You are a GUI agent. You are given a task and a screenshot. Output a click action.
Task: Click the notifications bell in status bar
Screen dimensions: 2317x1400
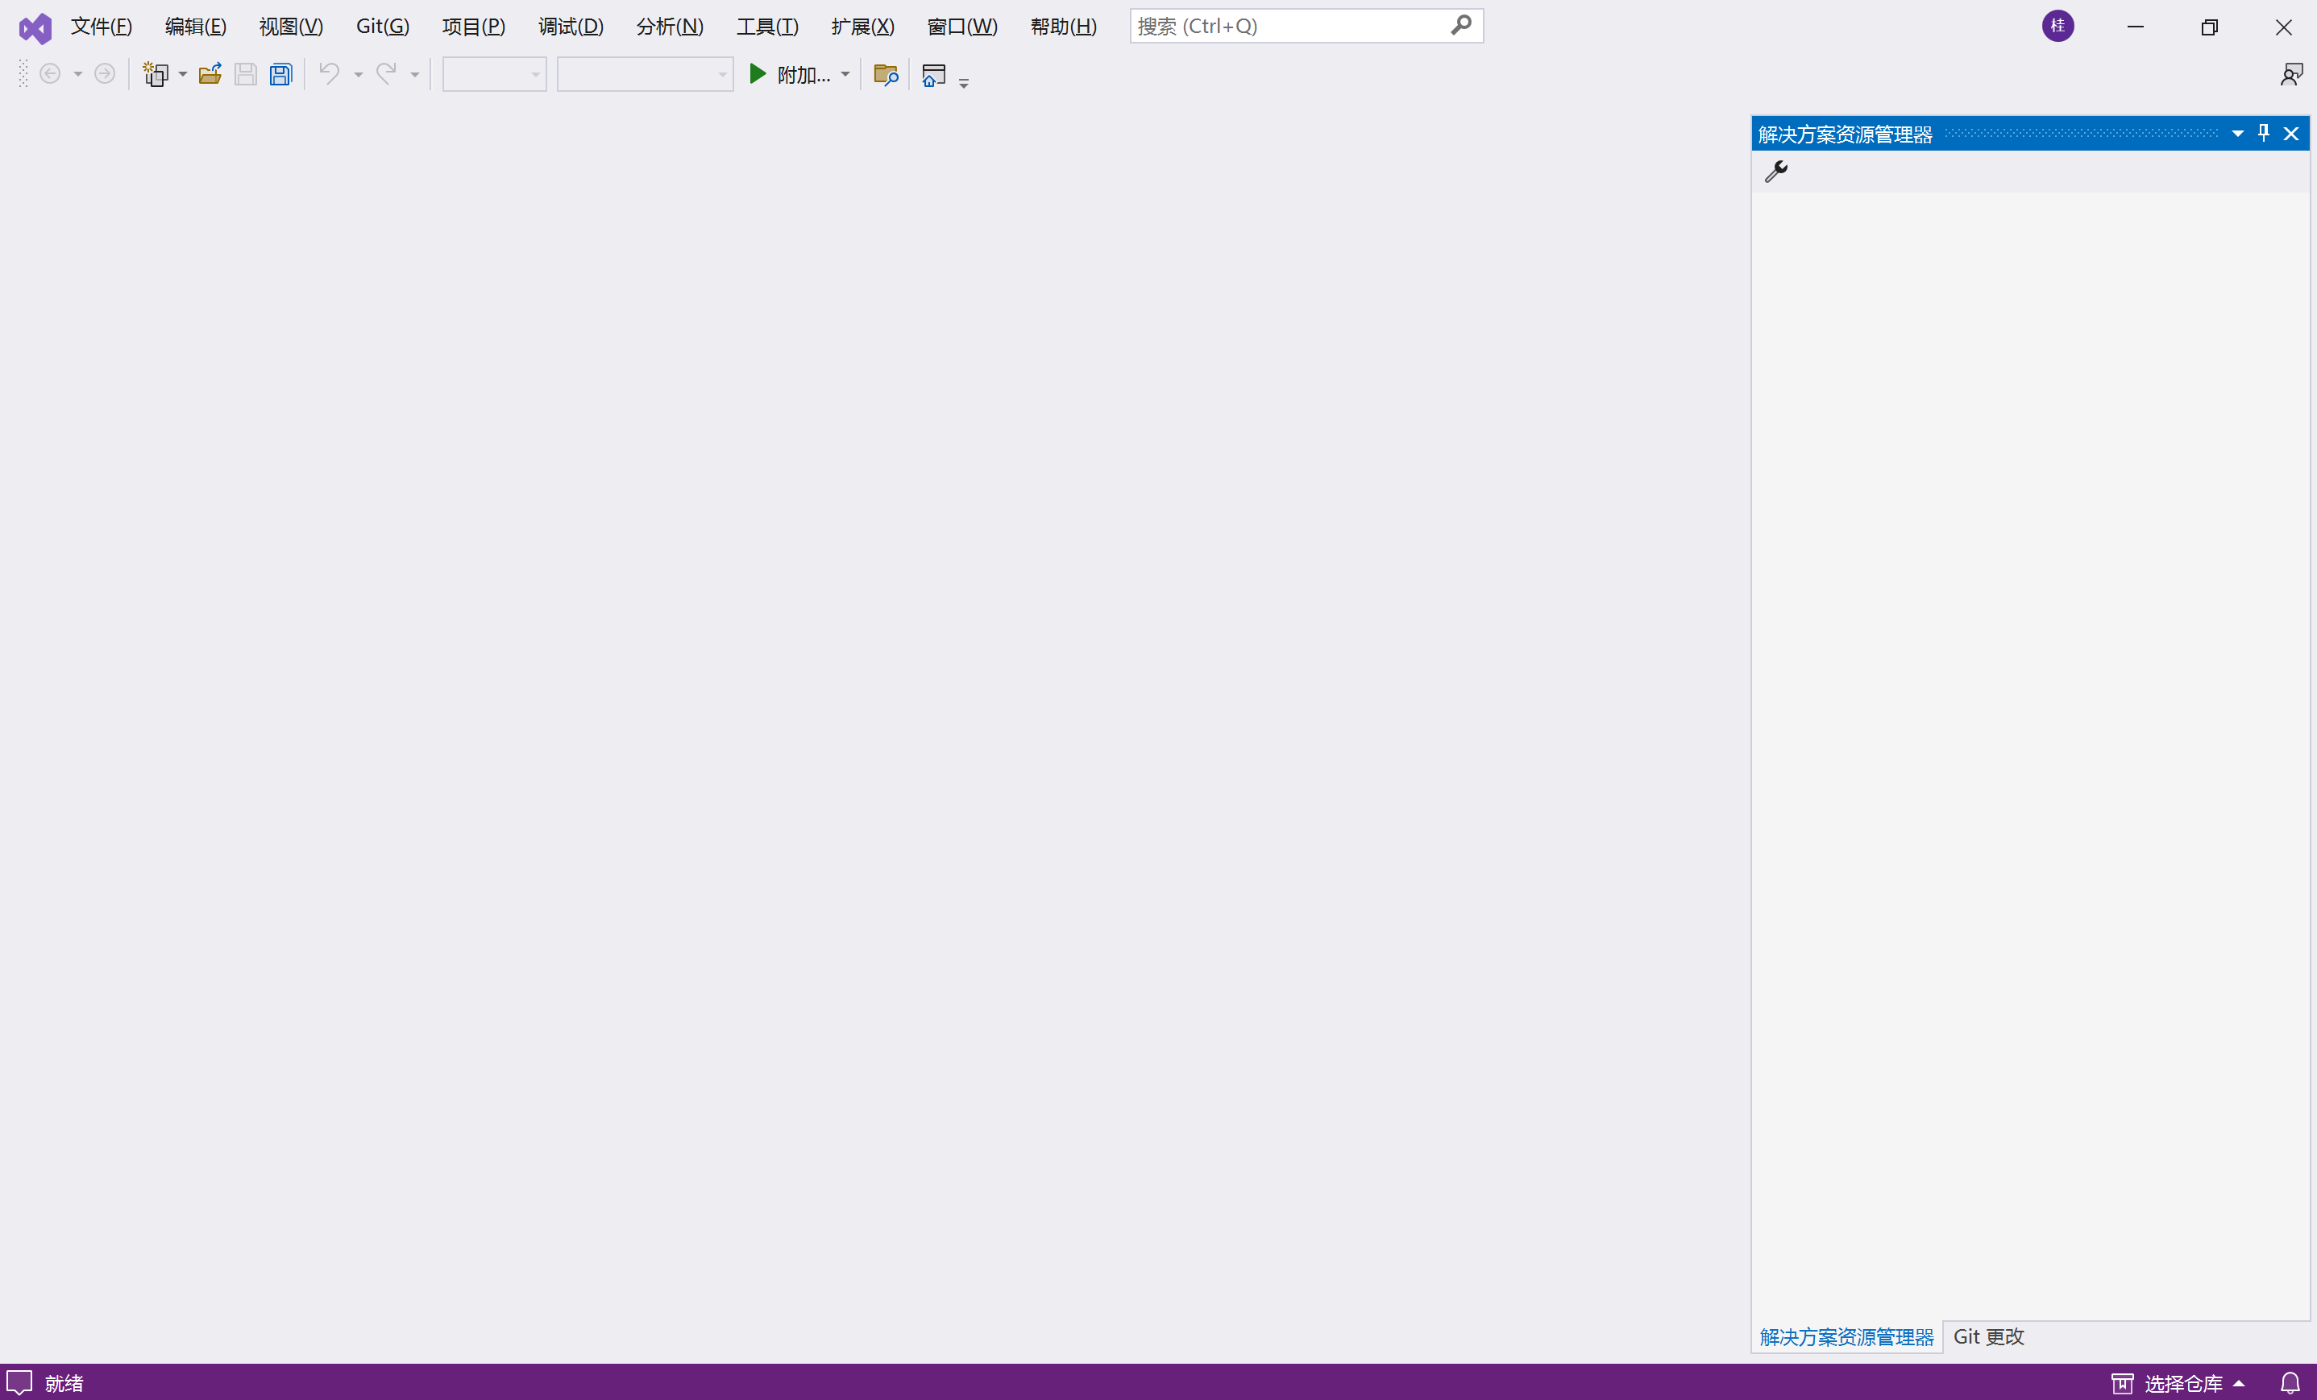2290,1383
